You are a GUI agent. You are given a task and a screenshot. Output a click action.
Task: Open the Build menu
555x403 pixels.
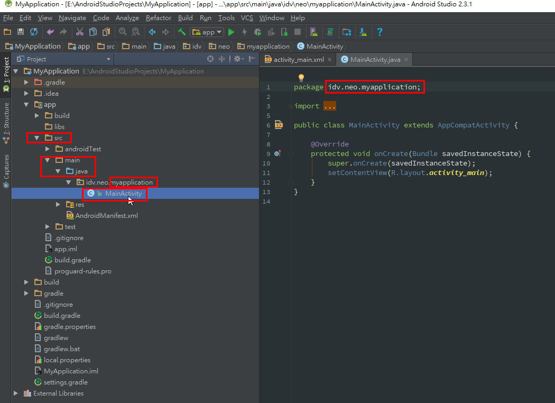pyautogui.click(x=185, y=17)
